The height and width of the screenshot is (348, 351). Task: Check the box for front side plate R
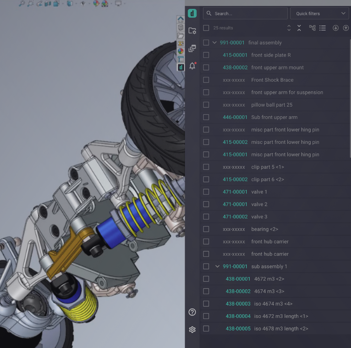[206, 55]
